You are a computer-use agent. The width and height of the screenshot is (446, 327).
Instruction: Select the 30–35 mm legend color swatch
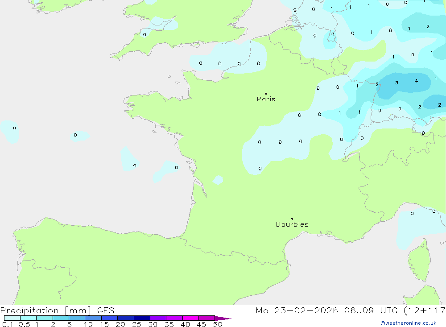pyautogui.click(x=158, y=318)
